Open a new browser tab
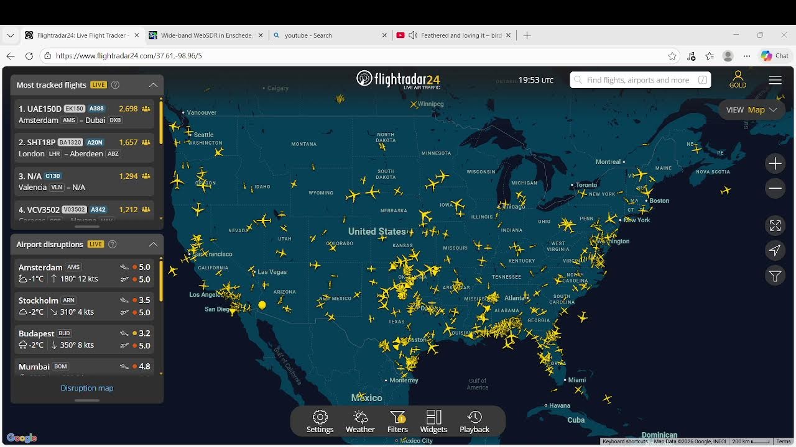 coord(527,35)
